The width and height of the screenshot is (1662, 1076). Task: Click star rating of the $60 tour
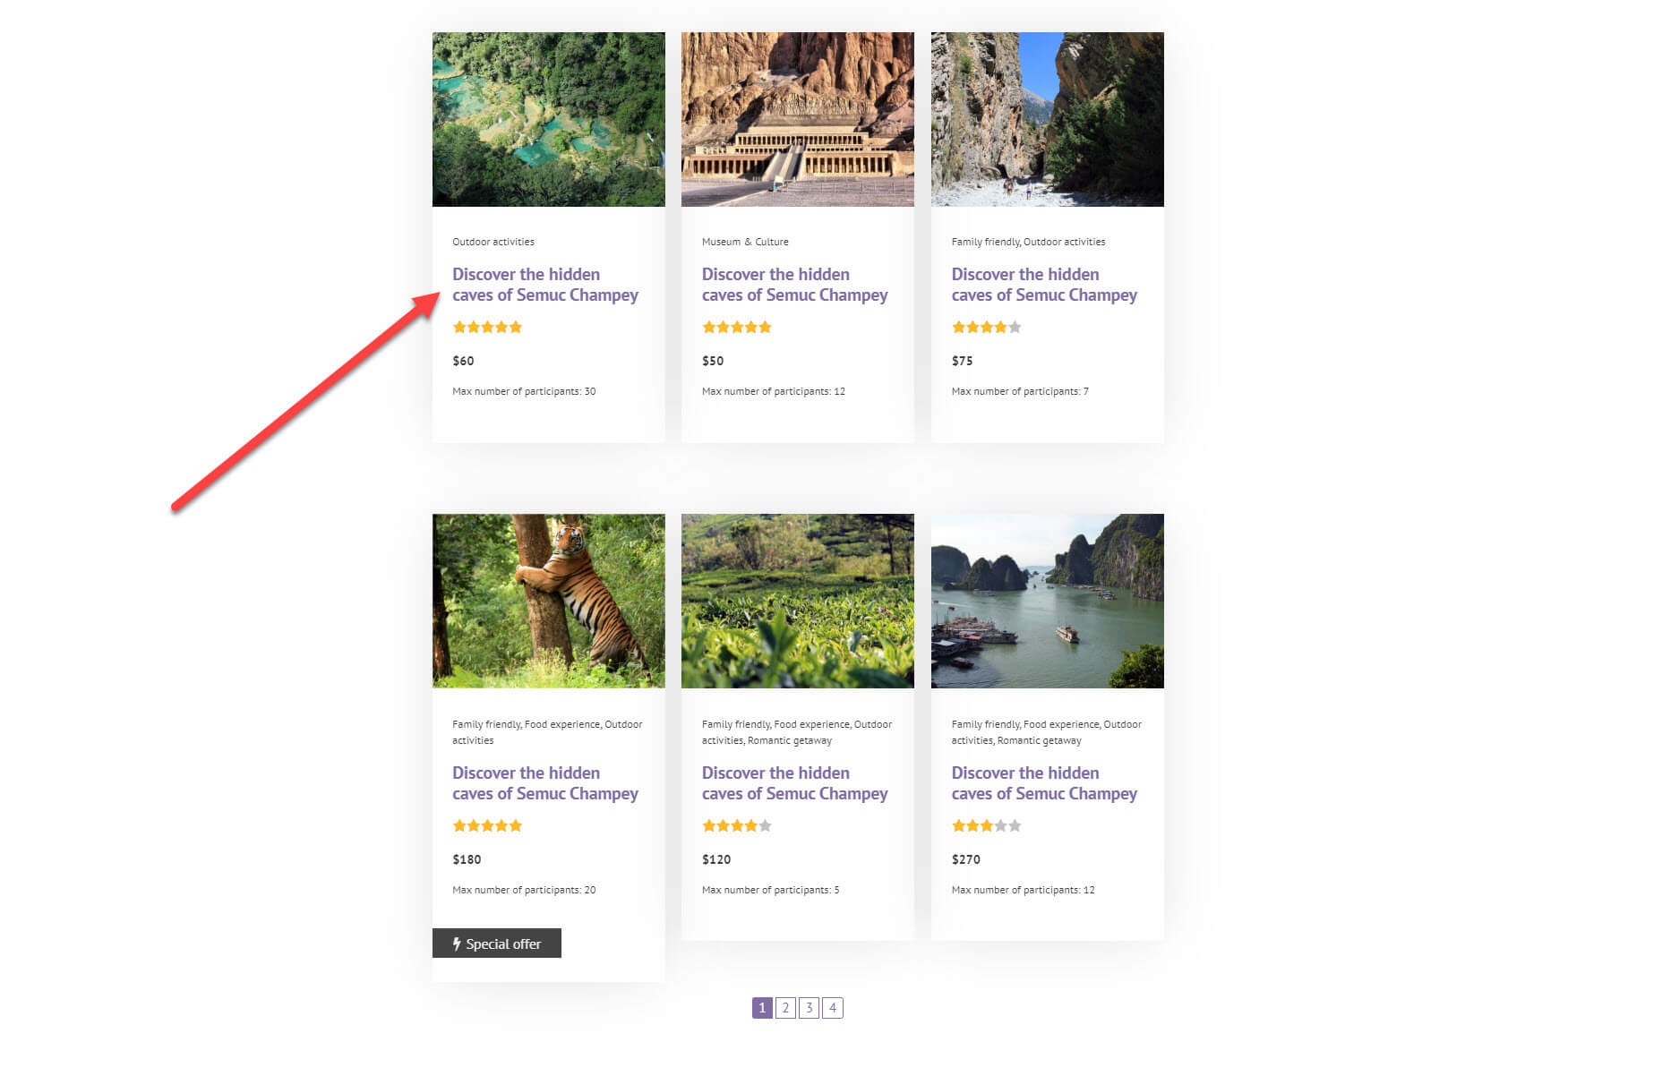click(x=487, y=327)
